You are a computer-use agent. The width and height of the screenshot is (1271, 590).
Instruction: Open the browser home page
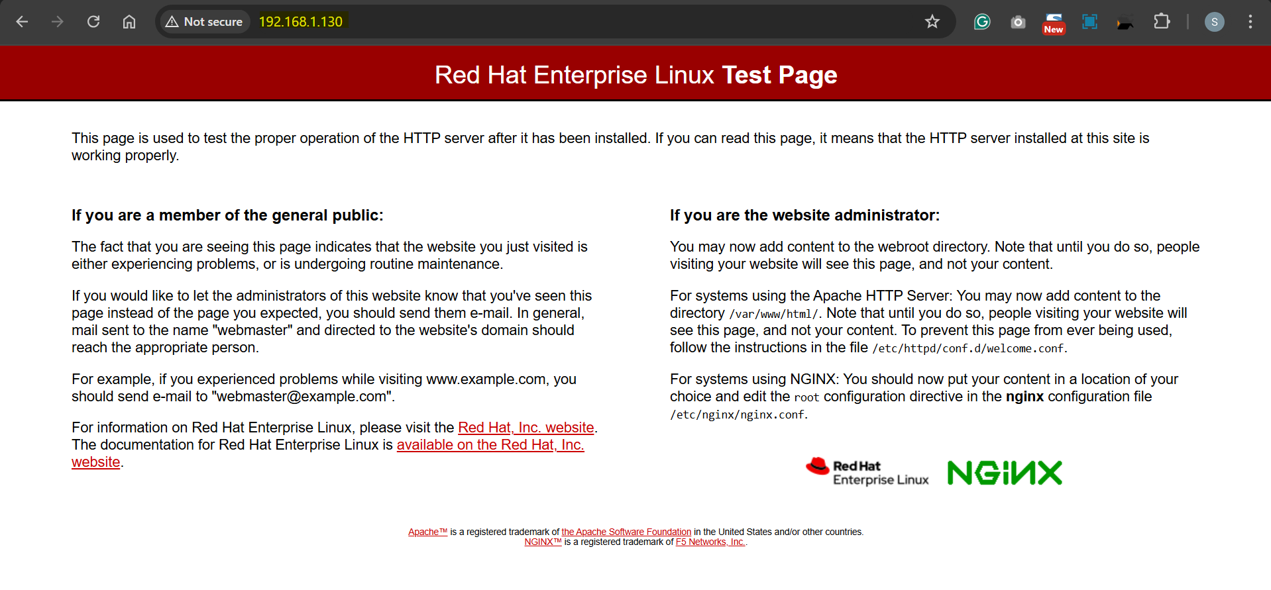(129, 22)
